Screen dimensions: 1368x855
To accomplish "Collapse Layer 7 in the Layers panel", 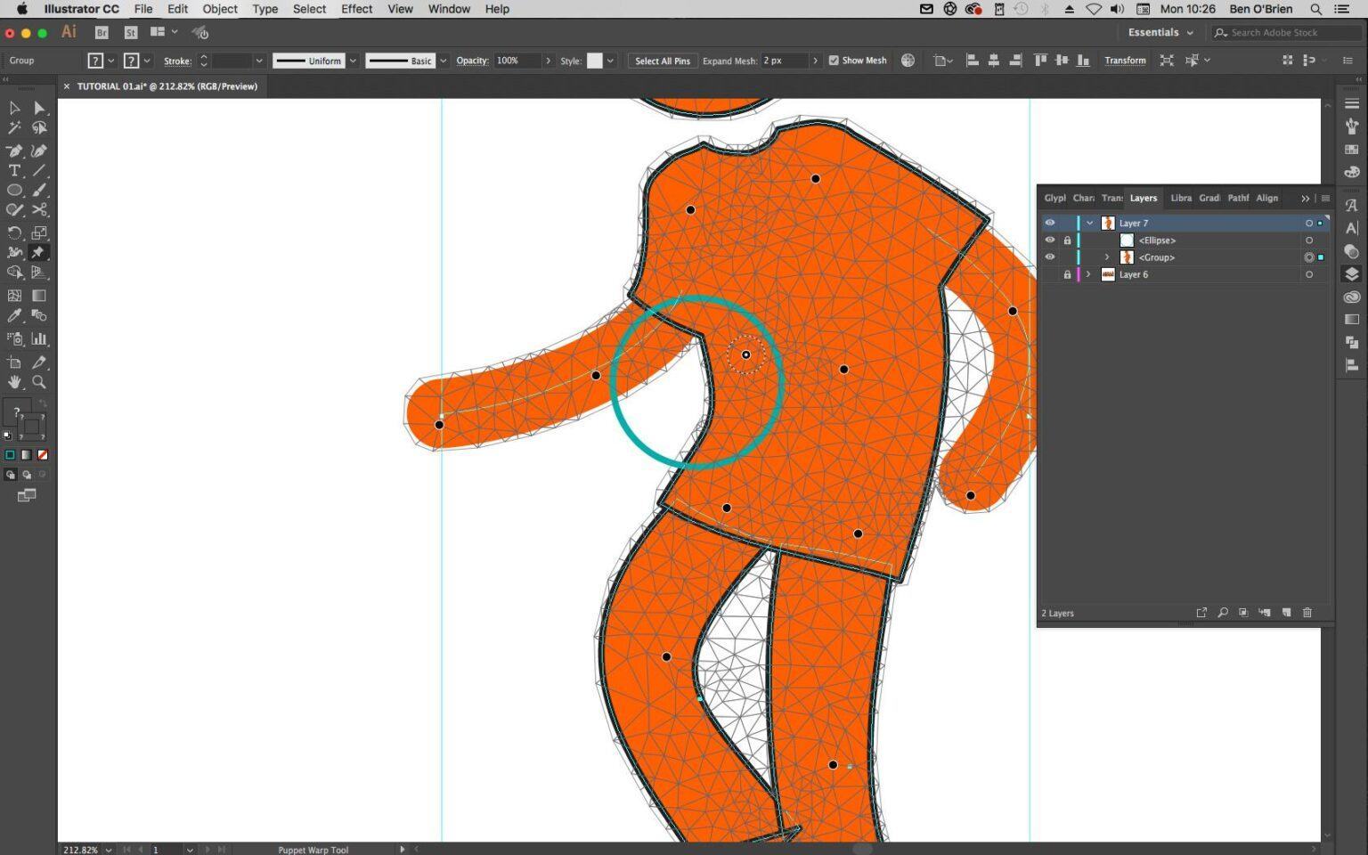I will coord(1089,223).
